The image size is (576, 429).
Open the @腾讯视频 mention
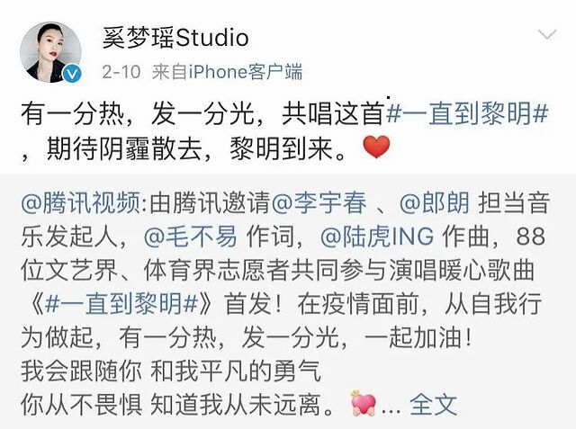coord(80,203)
